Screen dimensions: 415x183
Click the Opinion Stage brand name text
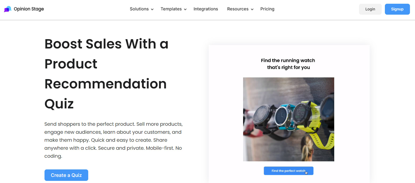(29, 9)
